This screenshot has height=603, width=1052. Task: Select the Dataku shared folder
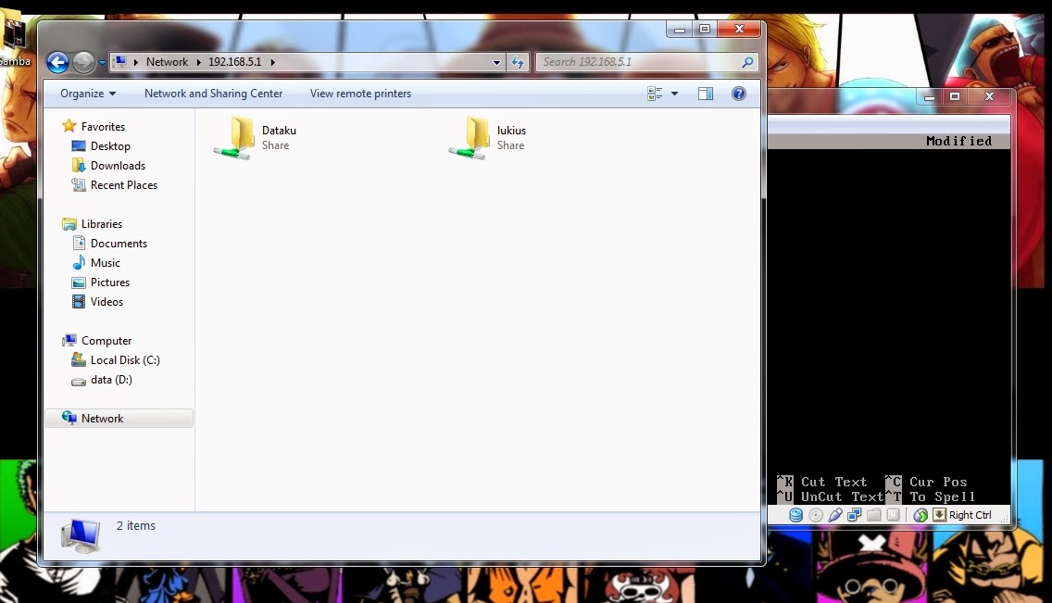click(257, 137)
